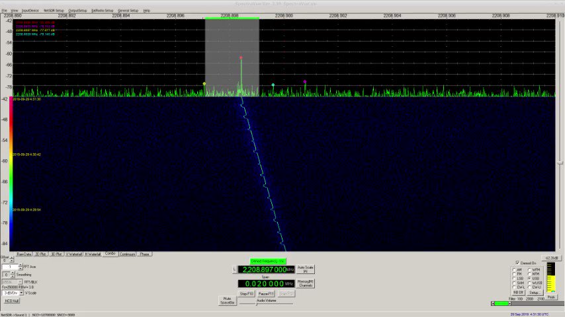Screen dimensions: 565x317
Task: Switch to the V Waterfall tab
Action: pos(74,254)
